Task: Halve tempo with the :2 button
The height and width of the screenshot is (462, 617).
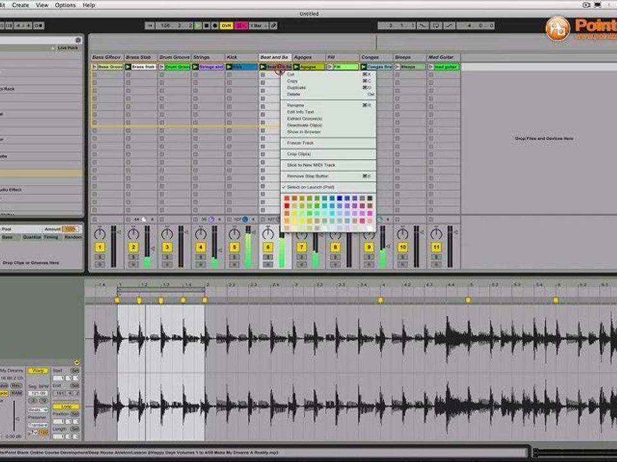Action: (x=33, y=400)
